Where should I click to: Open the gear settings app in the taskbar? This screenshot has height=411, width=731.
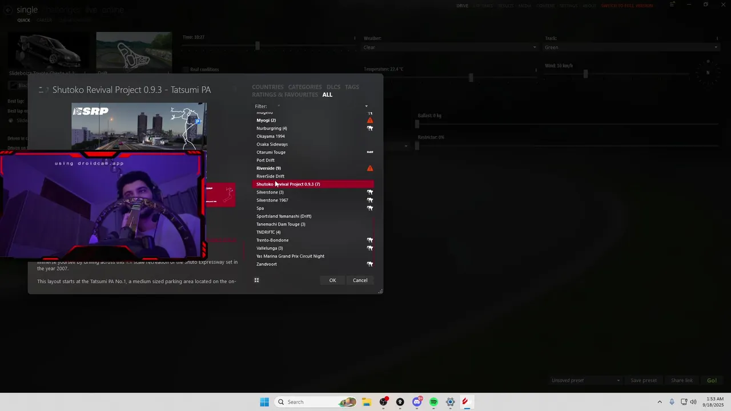(450, 402)
